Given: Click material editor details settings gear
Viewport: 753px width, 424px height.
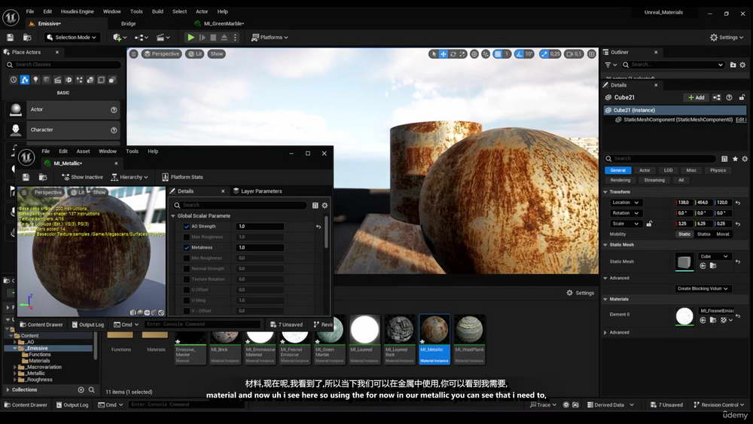Looking at the screenshot, I should coord(325,206).
